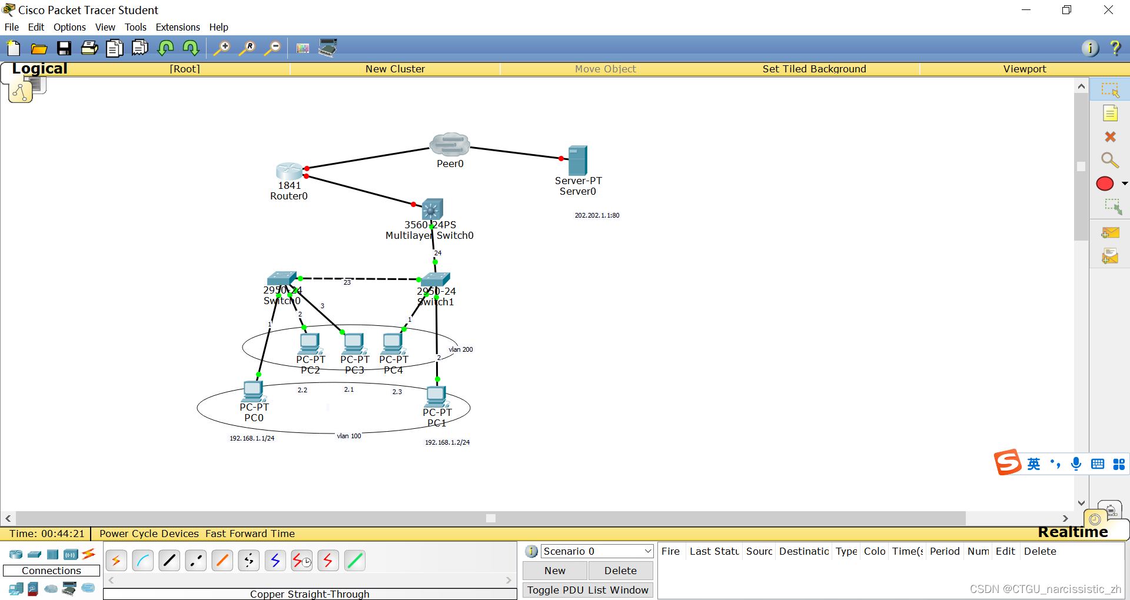Switch to Simulation mode via clock icon
The image size is (1130, 600).
click(x=1110, y=511)
